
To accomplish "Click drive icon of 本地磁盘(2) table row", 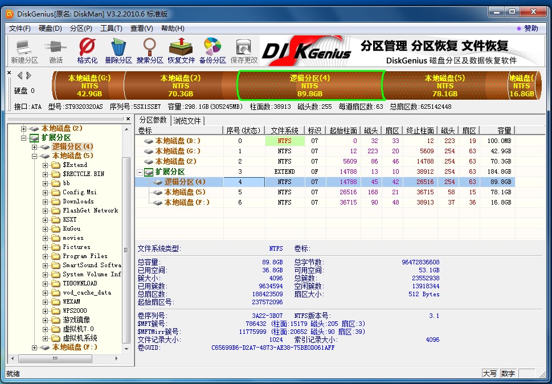I will tap(149, 162).
